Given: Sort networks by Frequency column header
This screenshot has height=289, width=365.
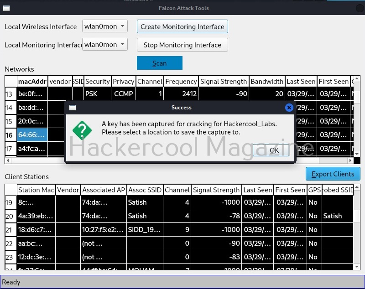Looking at the screenshot, I should [x=181, y=82].
